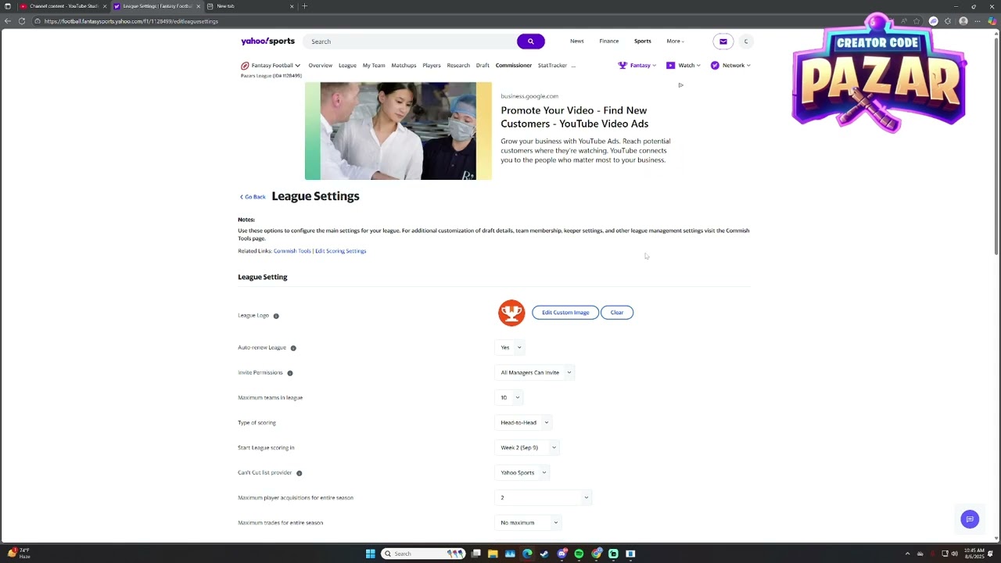Click Microsoft Edge icon in taskbar
1001x563 pixels.
527,554
